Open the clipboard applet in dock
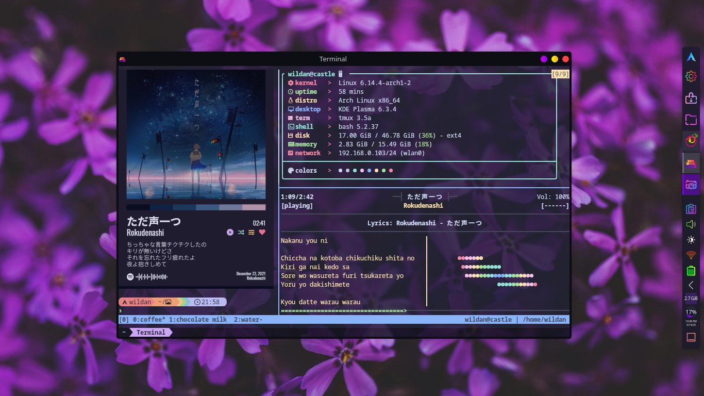Screen dimensions: 704x396 pyautogui.click(x=691, y=209)
